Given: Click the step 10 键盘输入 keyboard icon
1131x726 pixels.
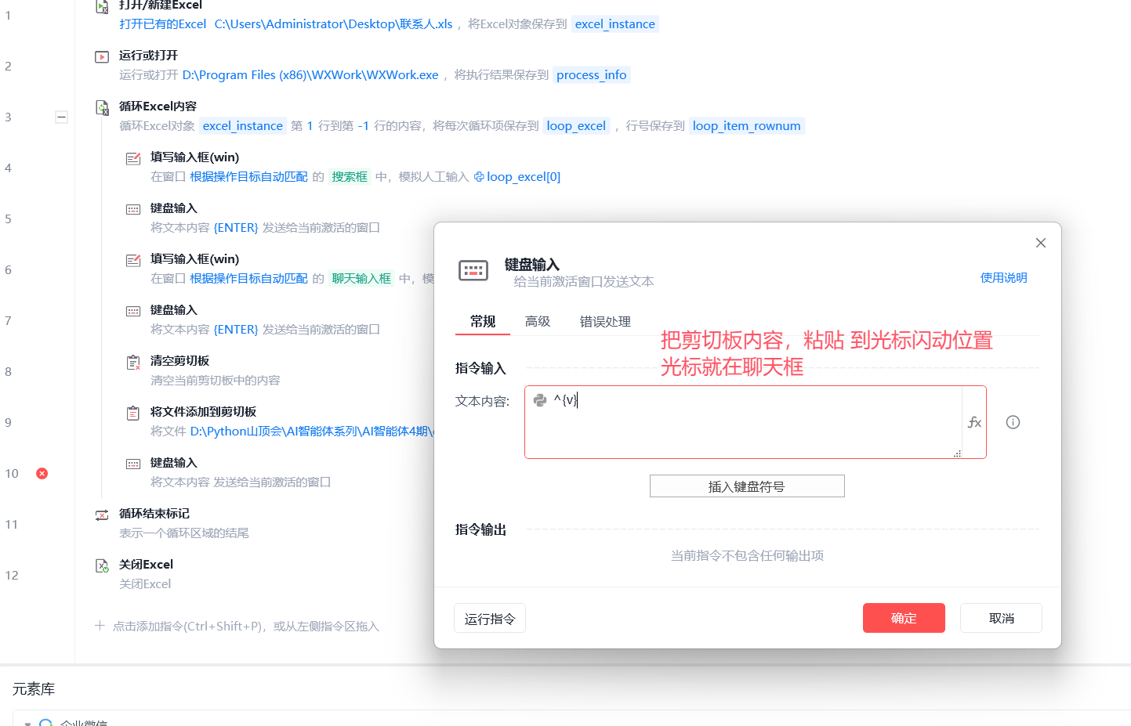Looking at the screenshot, I should pos(133,464).
